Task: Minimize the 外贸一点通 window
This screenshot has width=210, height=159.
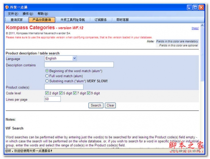Action: [x=189, y=7]
